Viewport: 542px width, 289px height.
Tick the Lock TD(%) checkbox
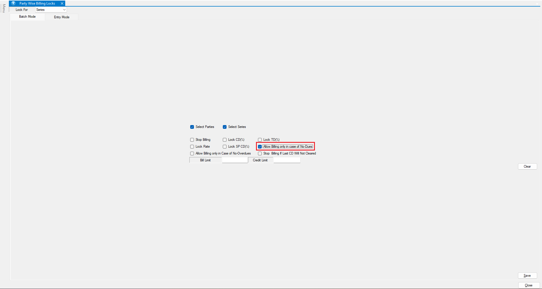(x=260, y=140)
